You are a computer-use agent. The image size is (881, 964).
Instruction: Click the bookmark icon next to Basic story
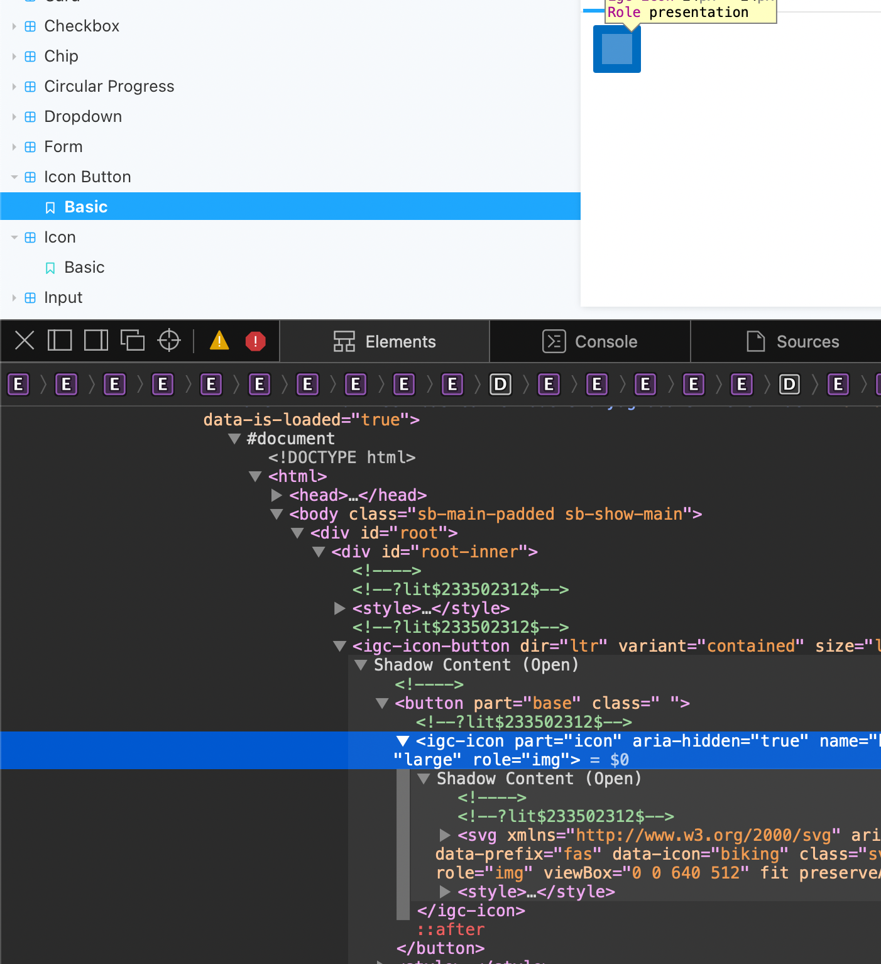click(x=50, y=206)
